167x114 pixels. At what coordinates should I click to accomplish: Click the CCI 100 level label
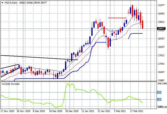pyautogui.click(x=159, y=100)
